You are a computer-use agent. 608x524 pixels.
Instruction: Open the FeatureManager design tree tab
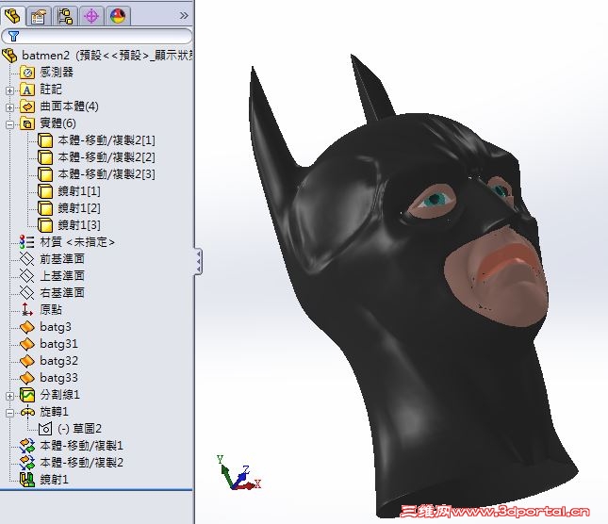tap(12, 16)
